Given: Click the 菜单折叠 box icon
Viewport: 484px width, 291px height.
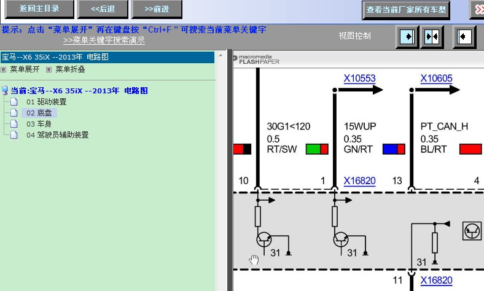Looking at the screenshot, I should 49,70.
